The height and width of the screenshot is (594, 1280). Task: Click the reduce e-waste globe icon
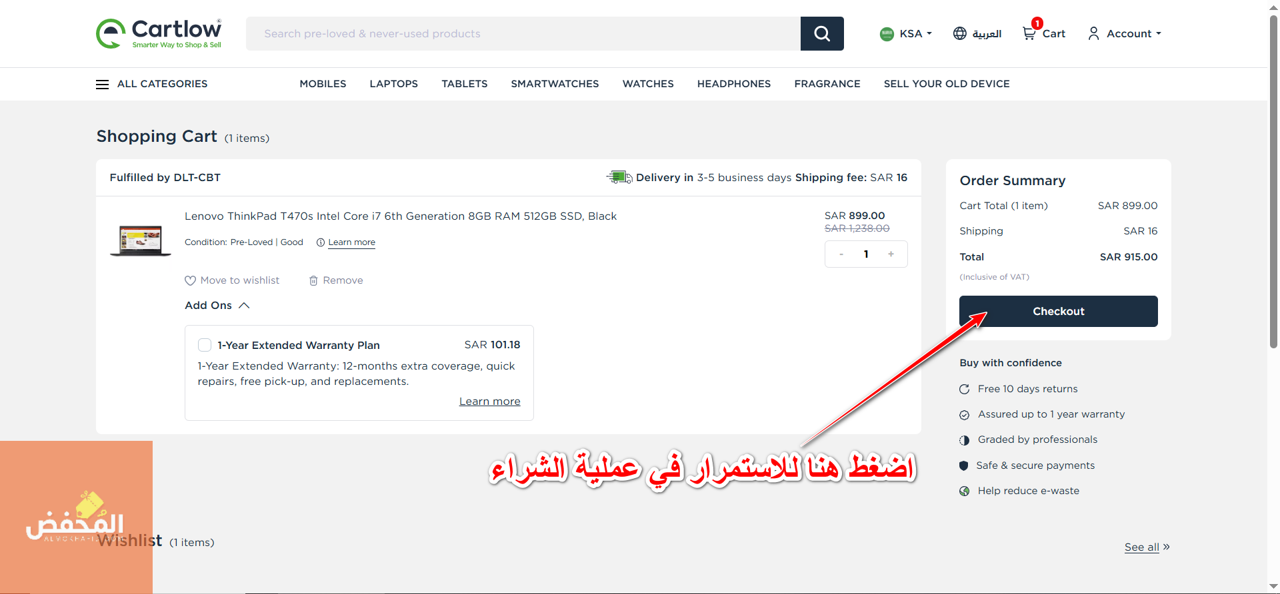click(x=964, y=491)
